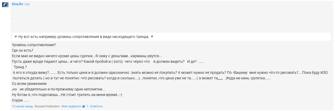Click the quoted text about уровень сопротивления
335x111 pixels.
tap(84, 37)
